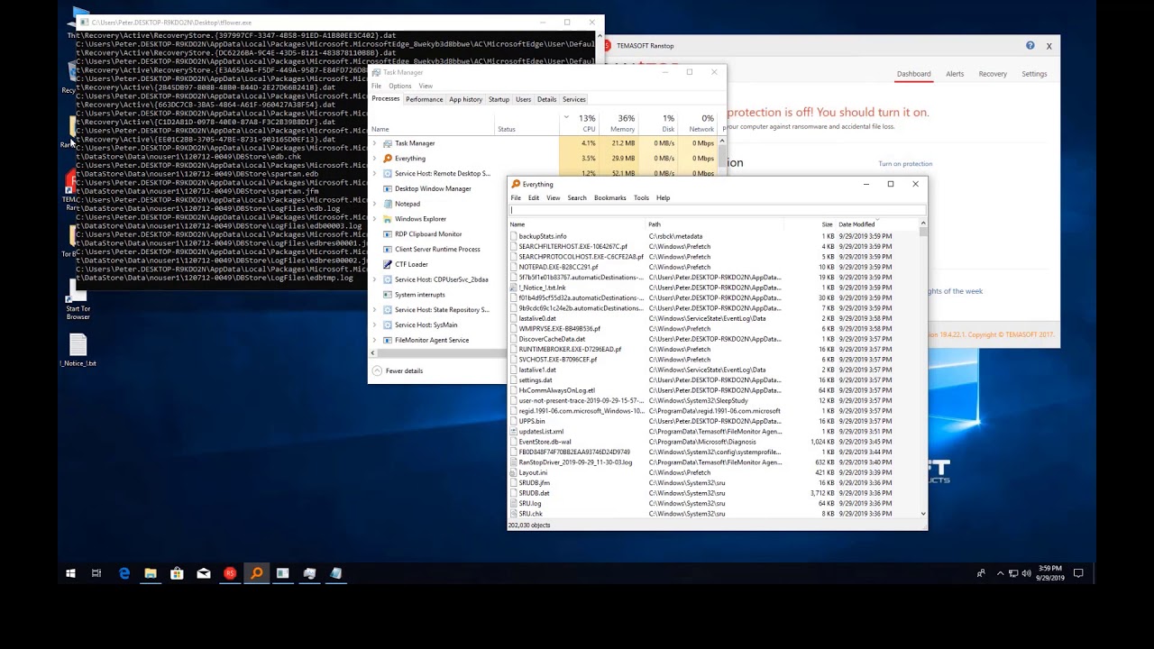Click the volume speaker tray icon

tap(1026, 573)
